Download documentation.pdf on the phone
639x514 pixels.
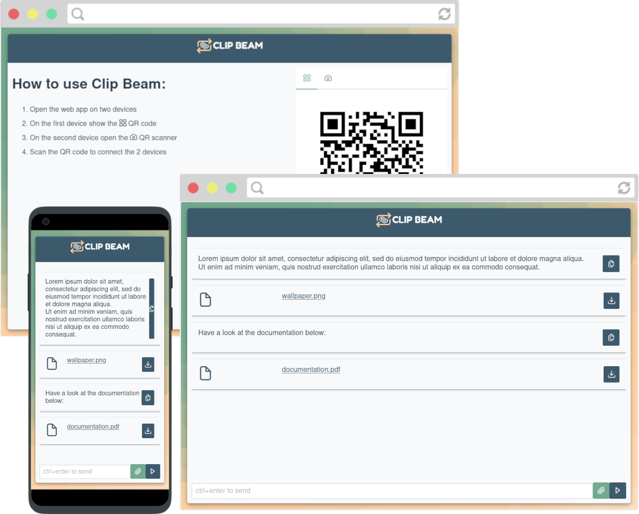click(x=148, y=431)
